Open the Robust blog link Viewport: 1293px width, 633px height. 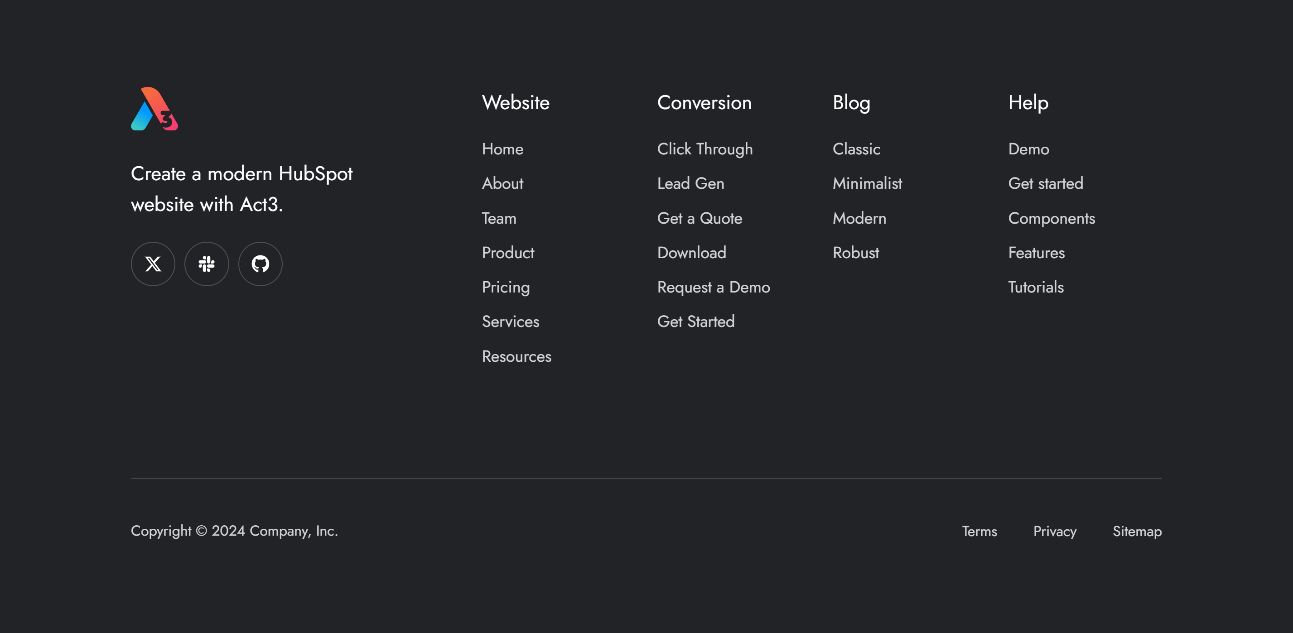(x=855, y=253)
